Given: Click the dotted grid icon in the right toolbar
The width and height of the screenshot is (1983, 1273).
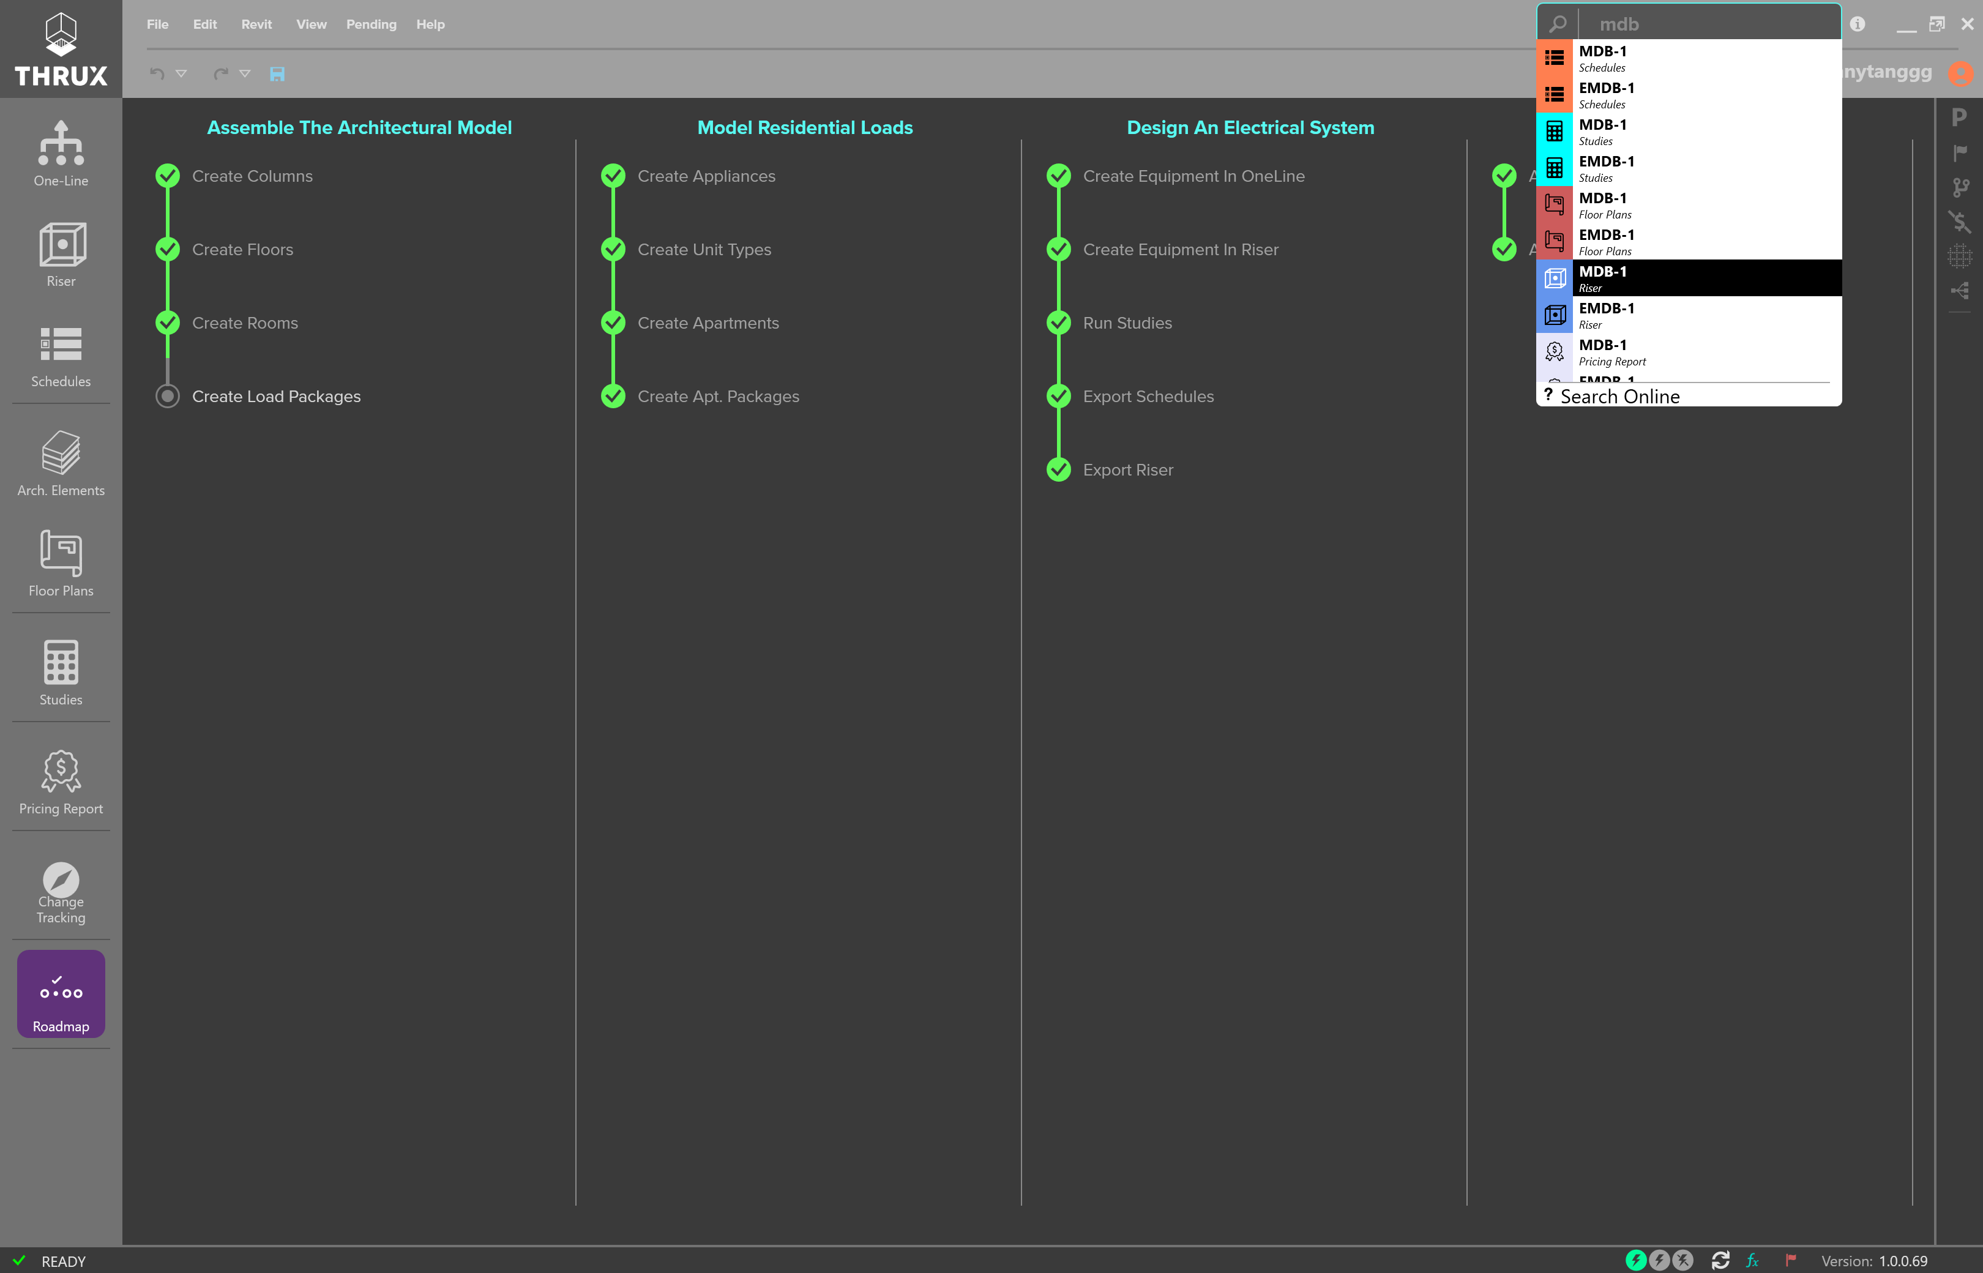Looking at the screenshot, I should [1959, 256].
